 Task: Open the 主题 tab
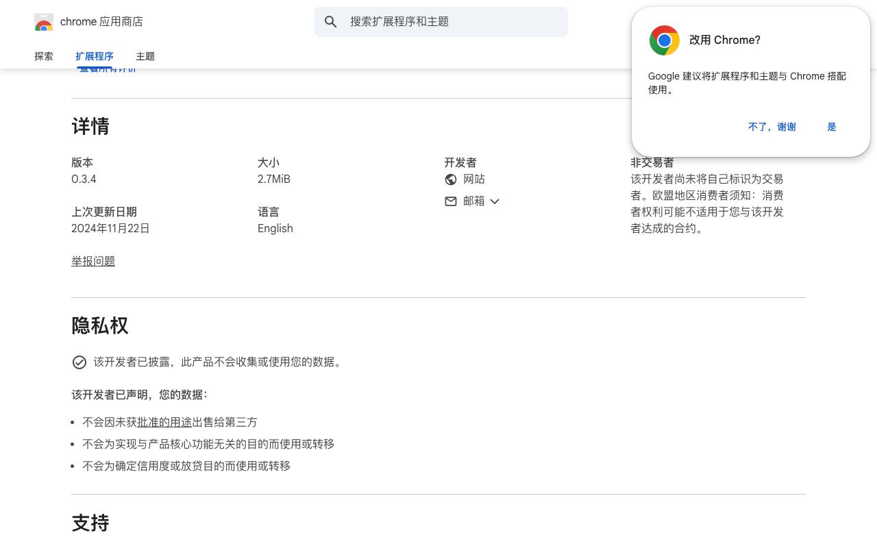pyautogui.click(x=145, y=56)
